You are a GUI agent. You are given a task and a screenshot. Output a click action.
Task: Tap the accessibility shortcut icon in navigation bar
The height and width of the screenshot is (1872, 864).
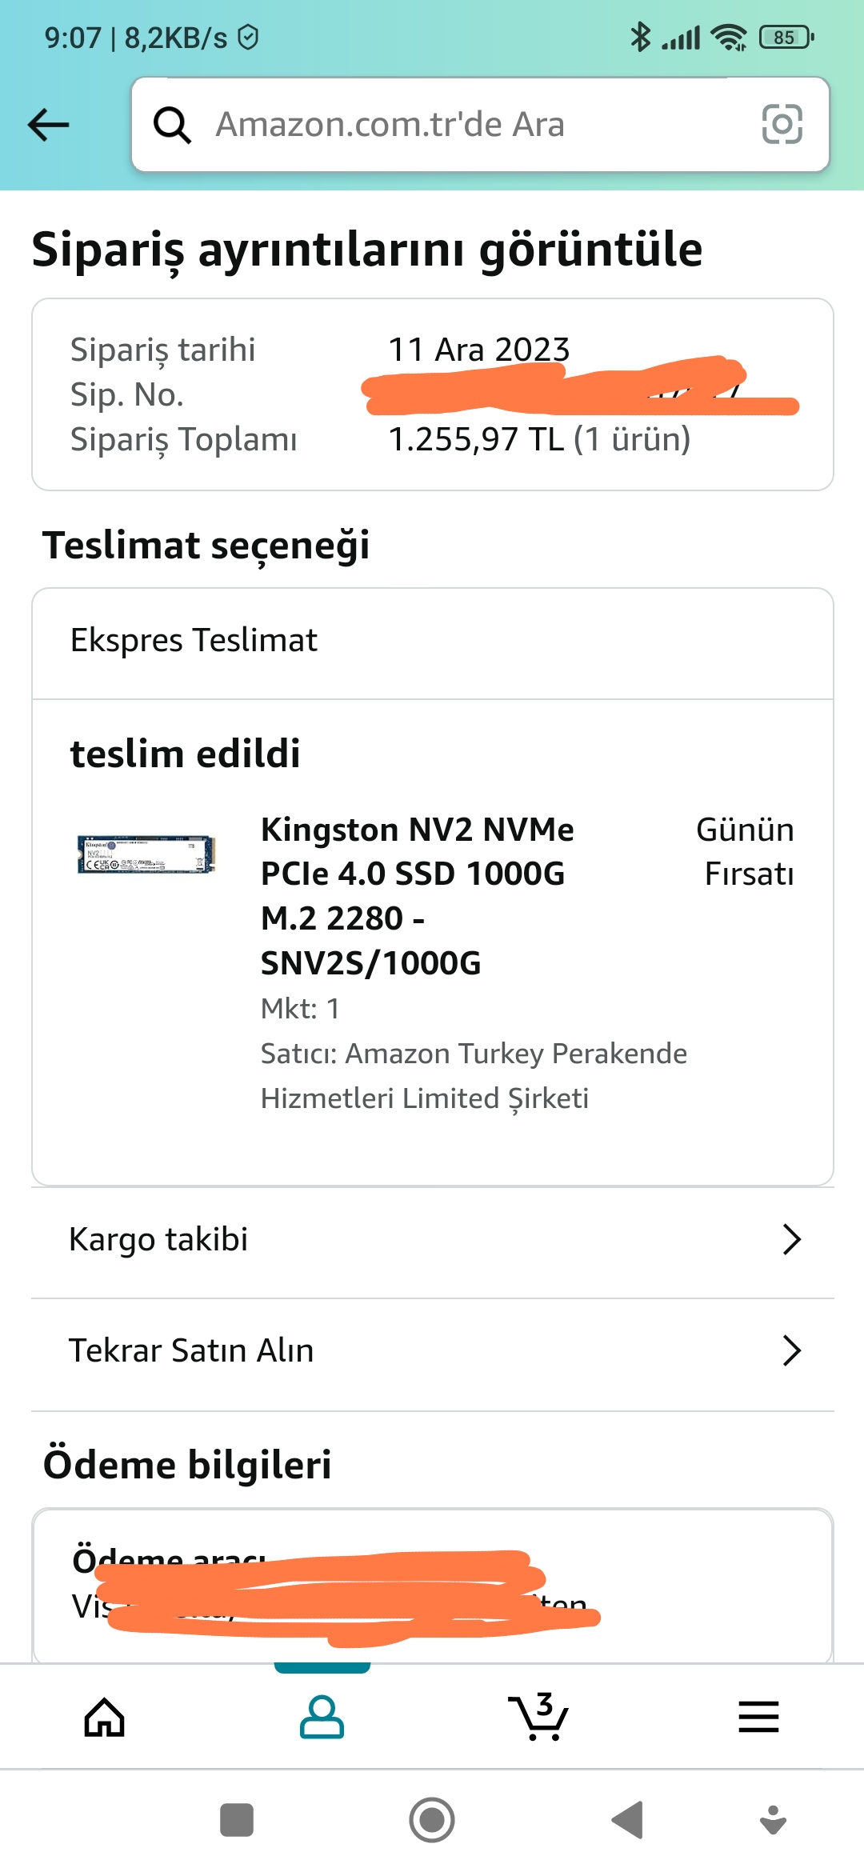click(773, 1821)
